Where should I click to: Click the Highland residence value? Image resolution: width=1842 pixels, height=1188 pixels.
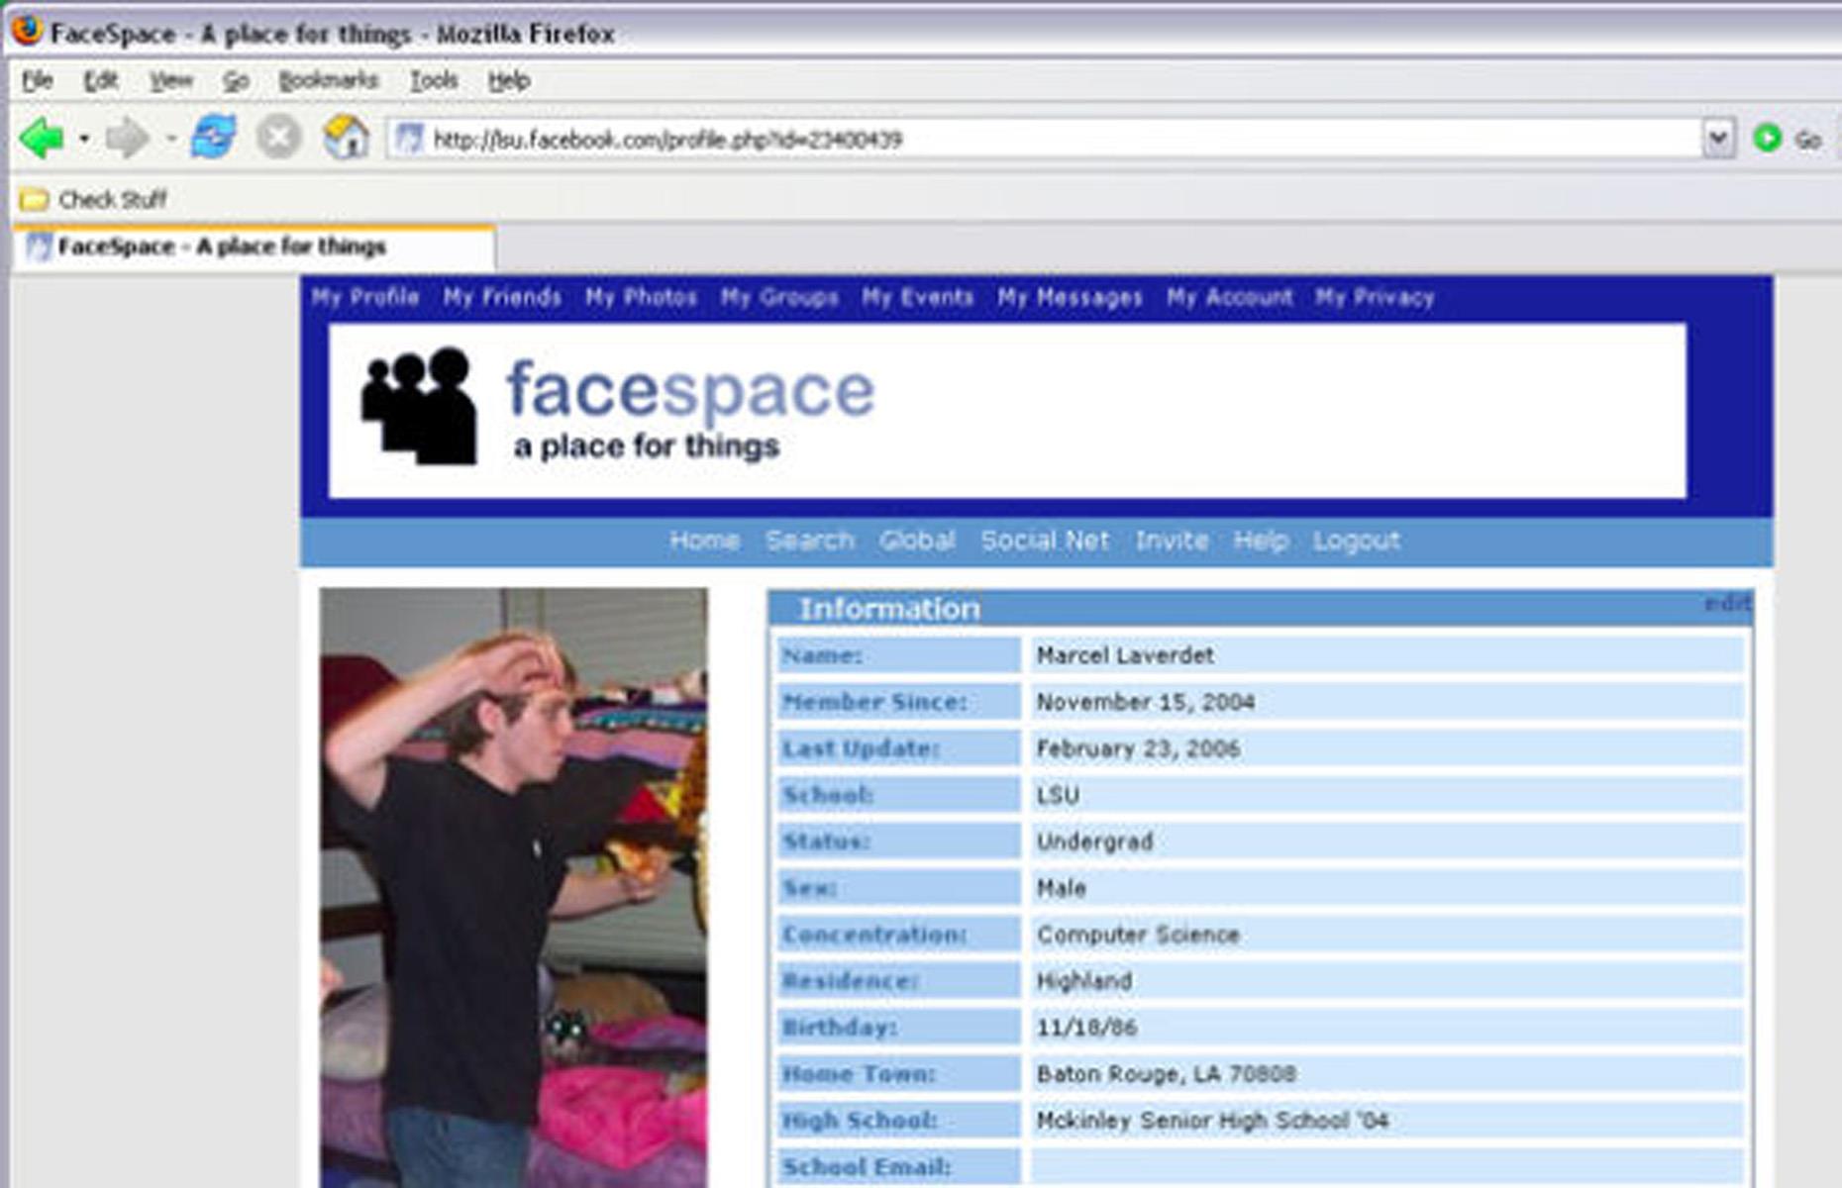point(1083,981)
